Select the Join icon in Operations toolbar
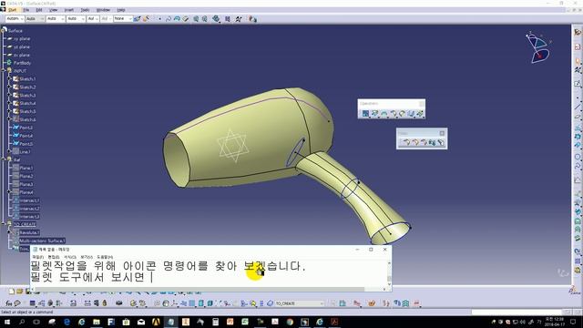Screen dimensions: 583x328 tap(365, 113)
